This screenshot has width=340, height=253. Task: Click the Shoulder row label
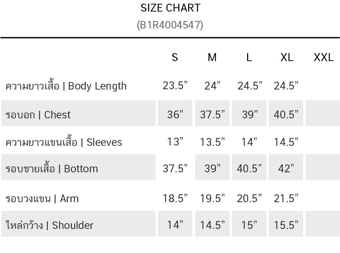49,225
